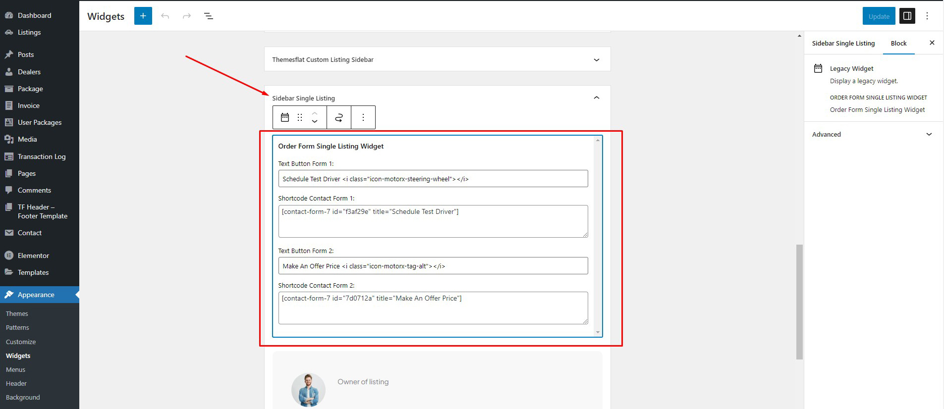Click 'ORDER FORM SINGLE LISTING WIDGET' sidebar label
This screenshot has width=944, height=409.
click(x=879, y=98)
